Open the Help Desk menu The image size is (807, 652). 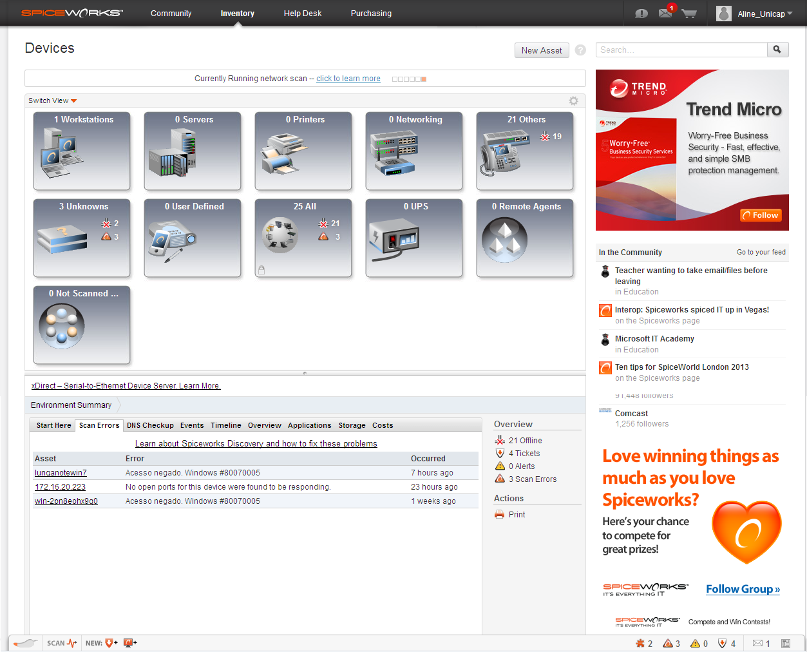pyautogui.click(x=303, y=13)
